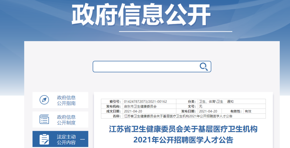
Task: Click the 启东市卫生健康委员会 publishing agency value
Action: pos(140,106)
